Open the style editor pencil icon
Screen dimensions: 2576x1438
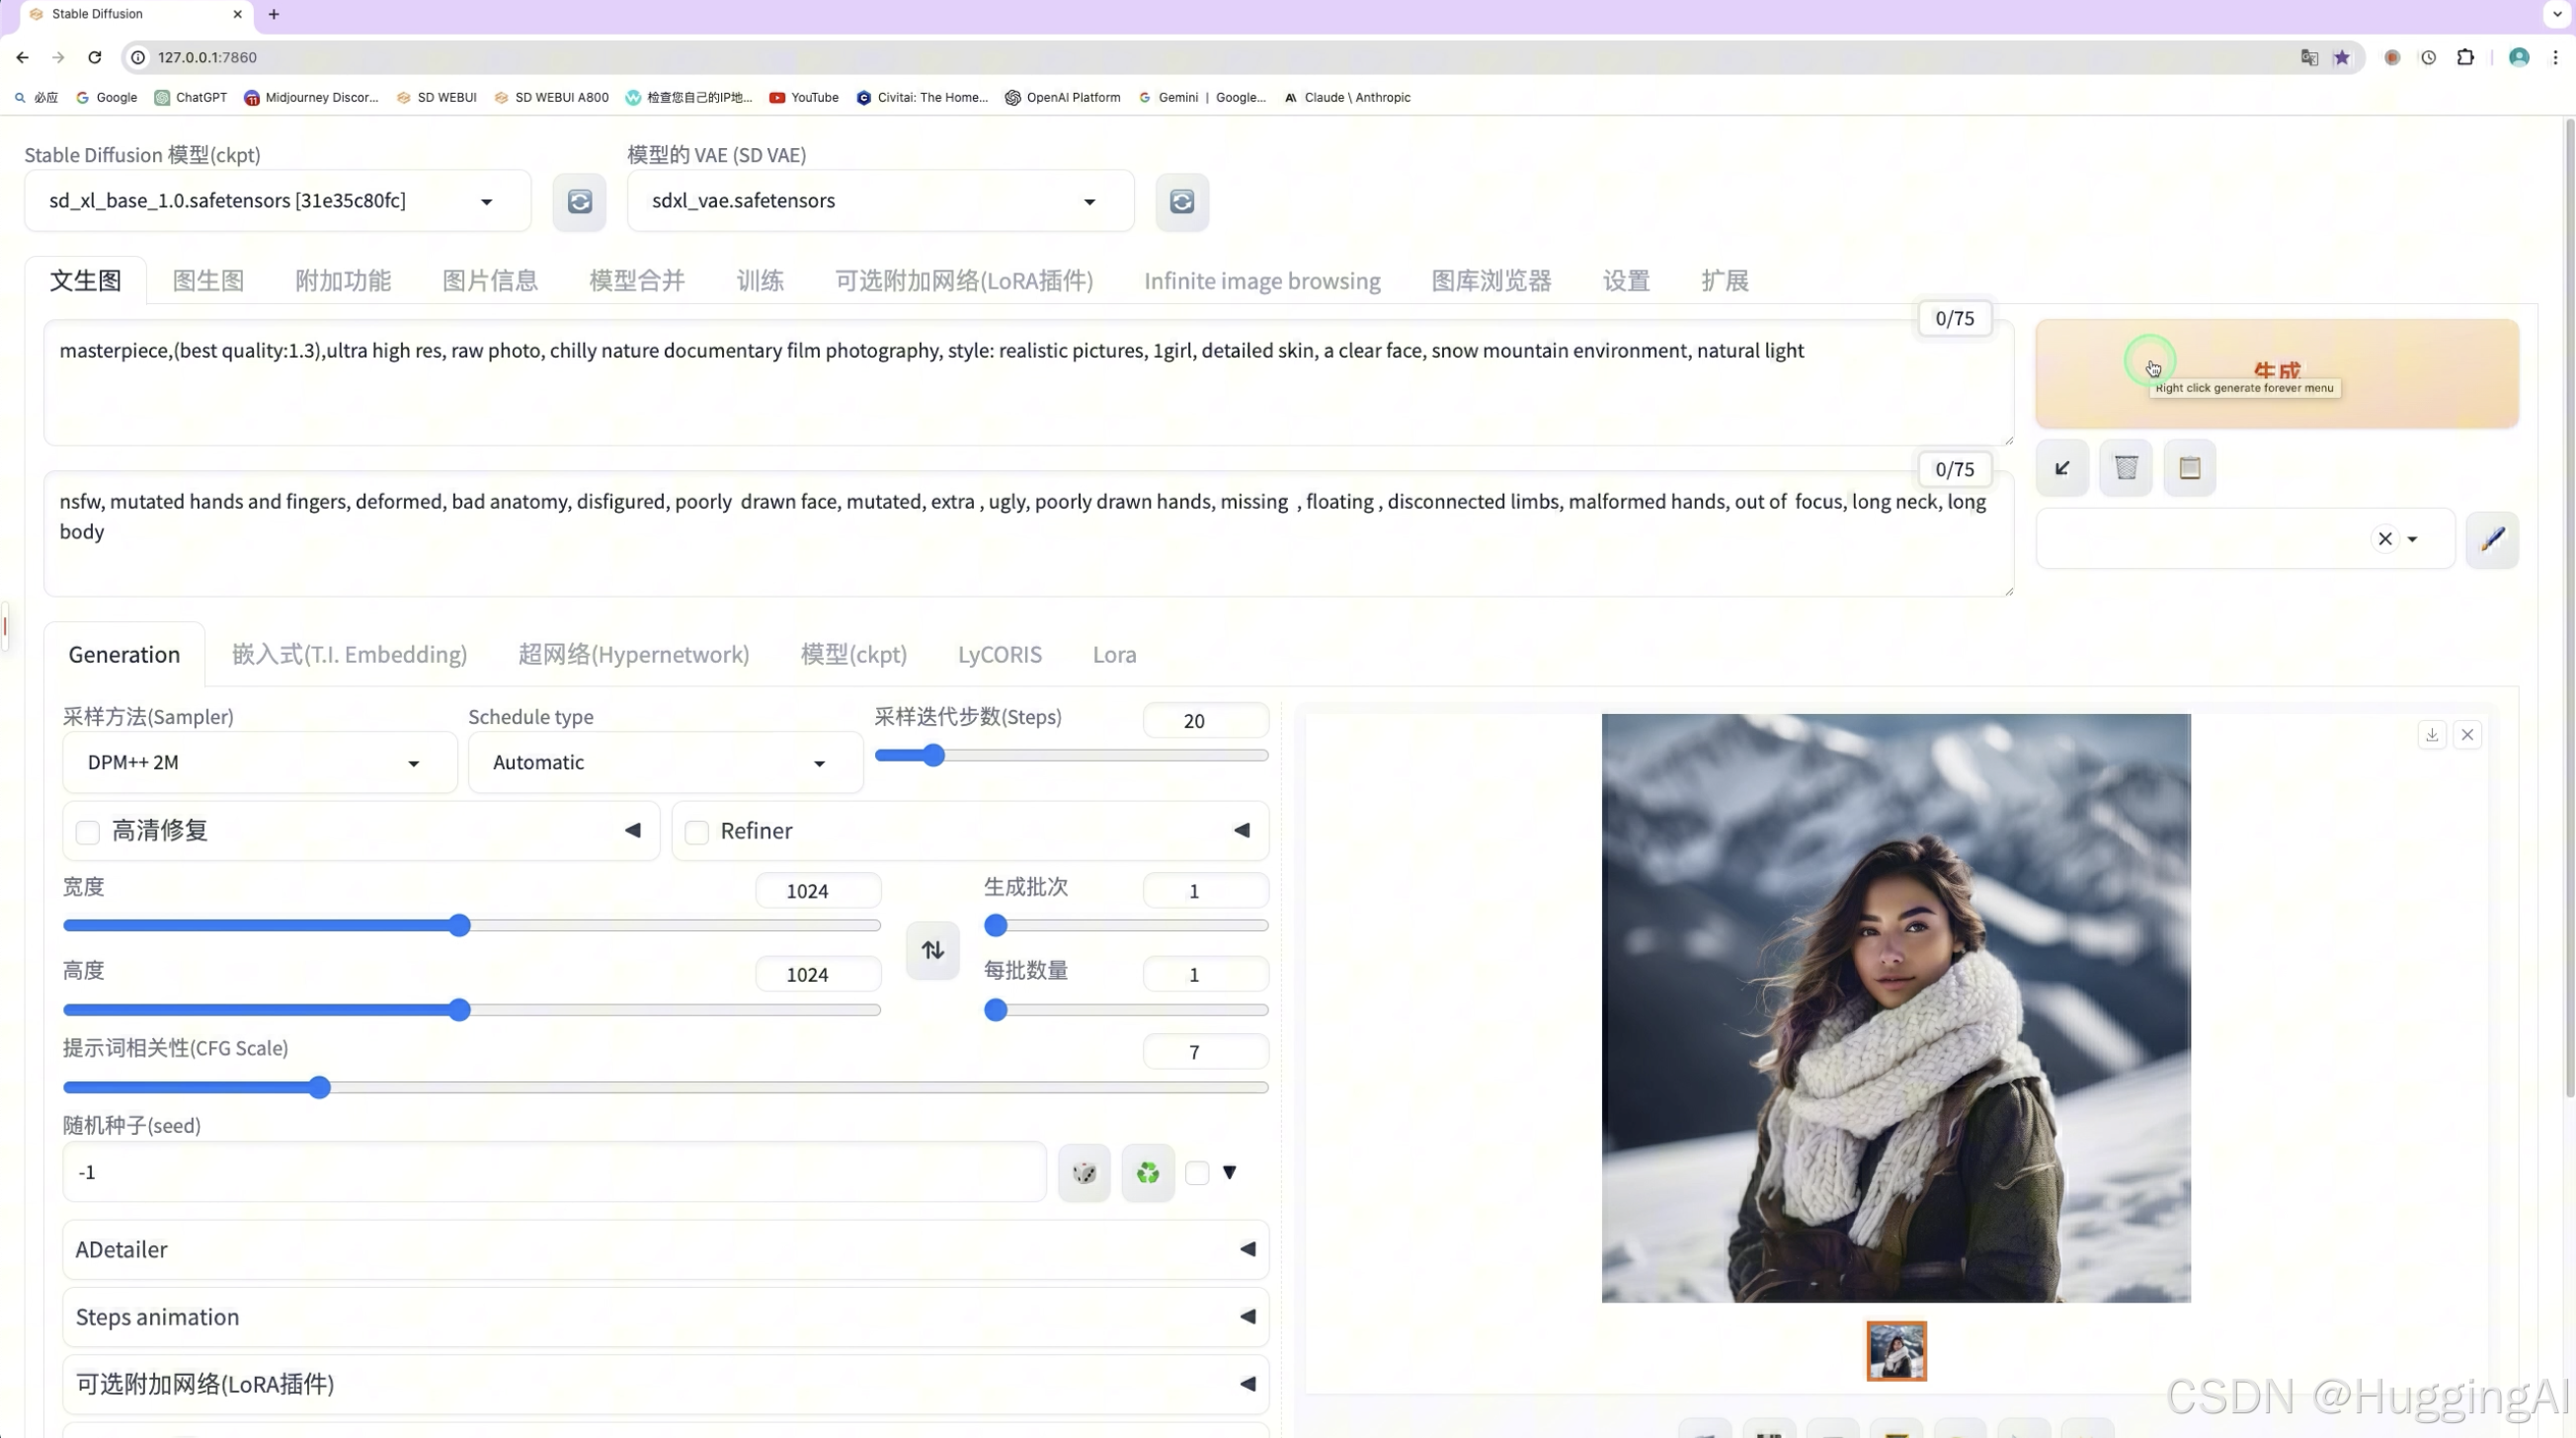(x=2492, y=539)
